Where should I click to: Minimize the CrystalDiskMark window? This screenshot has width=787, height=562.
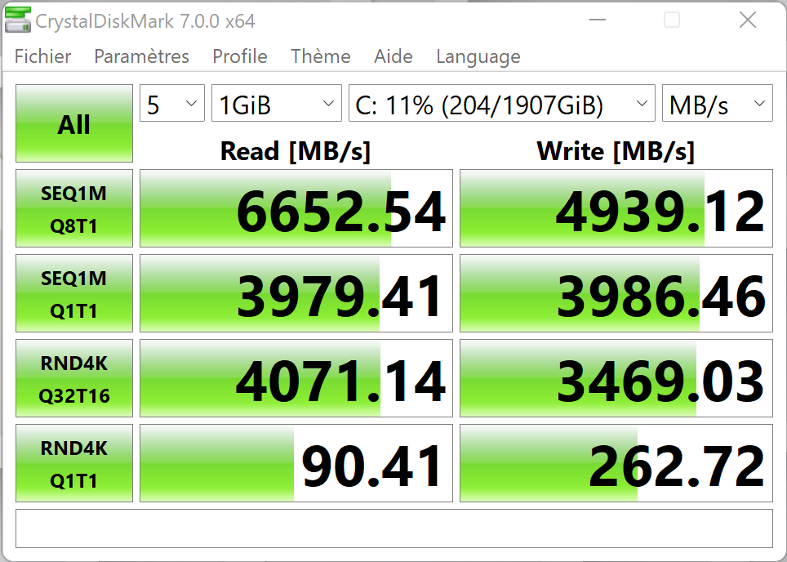click(x=598, y=20)
